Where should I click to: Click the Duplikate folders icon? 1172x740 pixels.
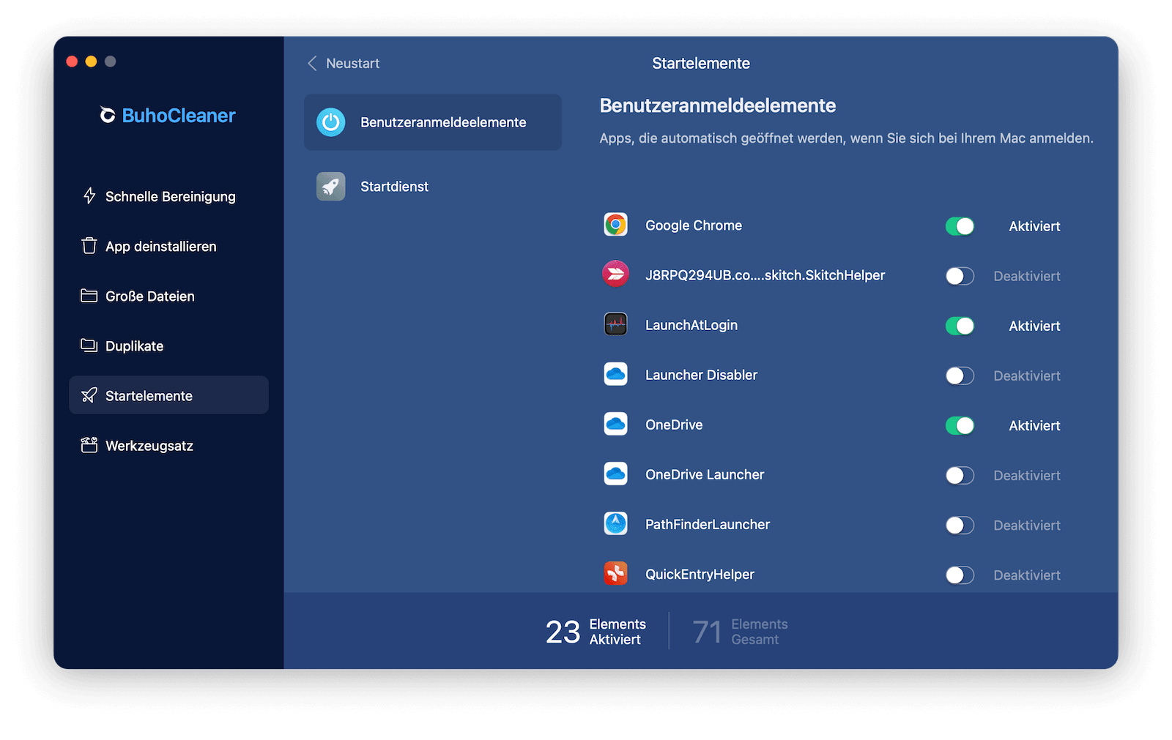89,345
